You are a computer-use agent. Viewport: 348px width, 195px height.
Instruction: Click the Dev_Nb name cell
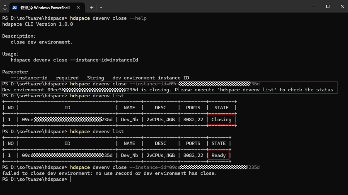(x=129, y=119)
